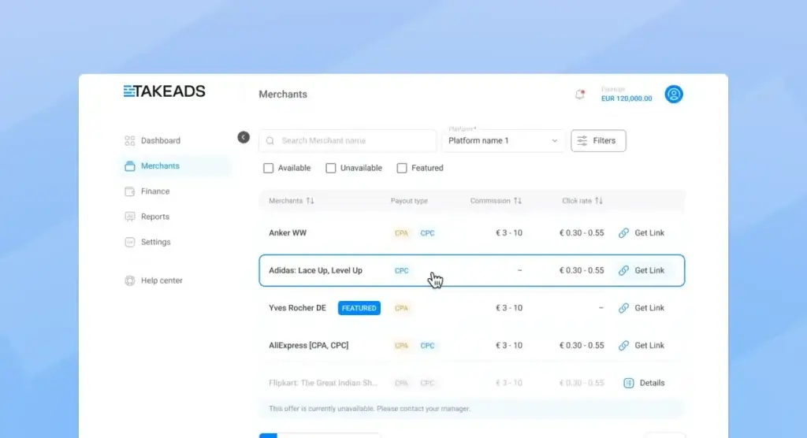The height and width of the screenshot is (438, 807).
Task: Click the details icon in the Flipkart row
Action: 628,383
